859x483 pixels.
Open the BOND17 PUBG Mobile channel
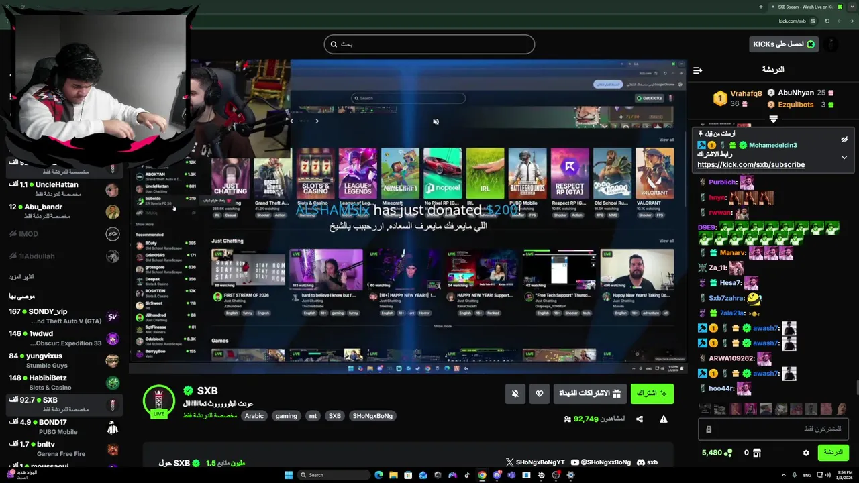pyautogui.click(x=64, y=427)
